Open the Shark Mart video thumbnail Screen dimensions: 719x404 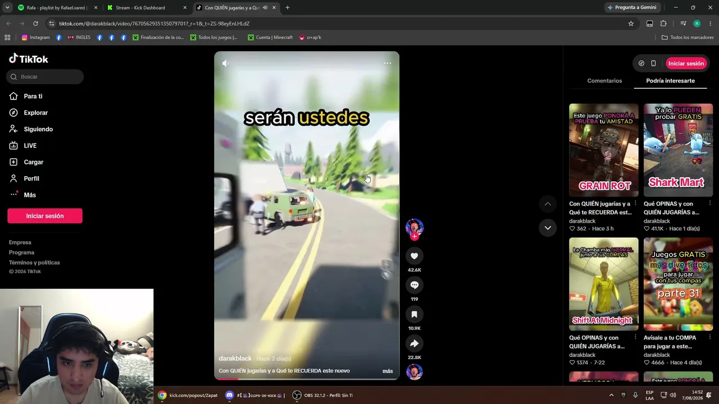[678, 150]
